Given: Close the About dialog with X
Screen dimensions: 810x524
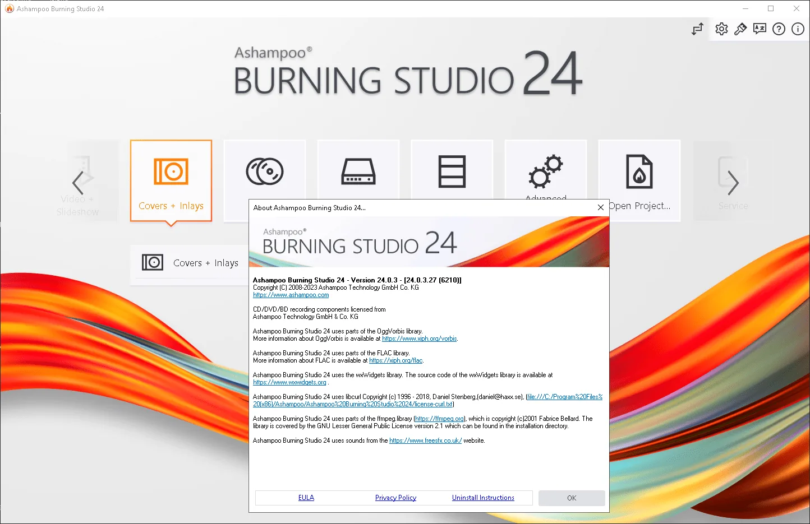Looking at the screenshot, I should click(x=601, y=207).
